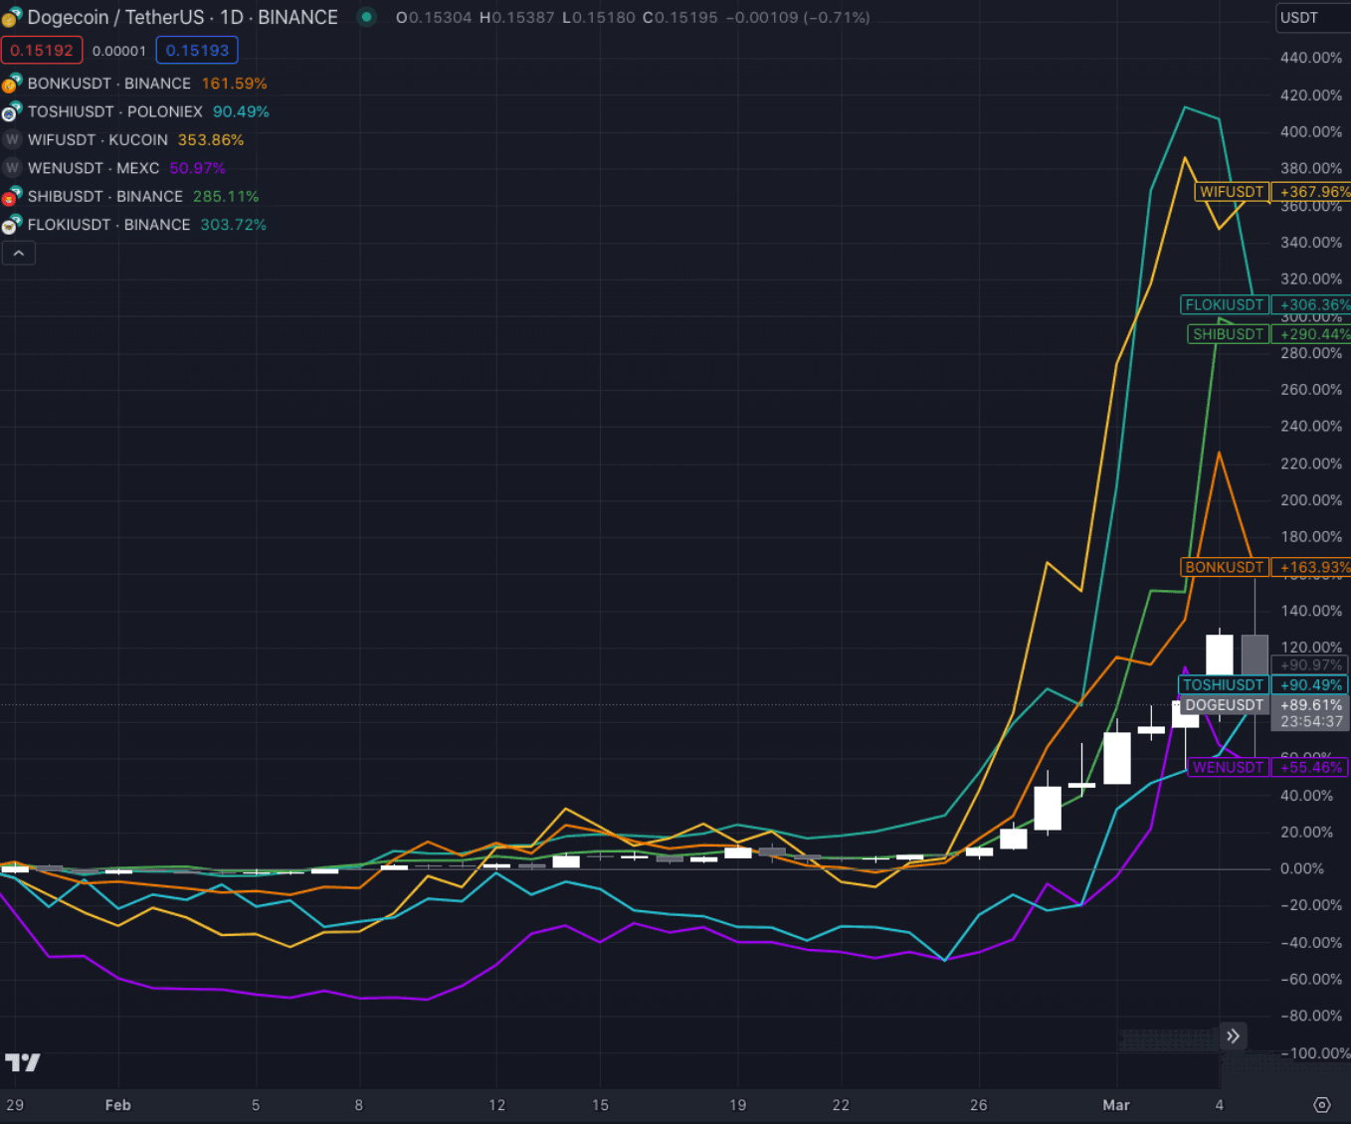Click the orange BONKUSDT price scale label
The width and height of the screenshot is (1351, 1124).
[x=1224, y=567]
